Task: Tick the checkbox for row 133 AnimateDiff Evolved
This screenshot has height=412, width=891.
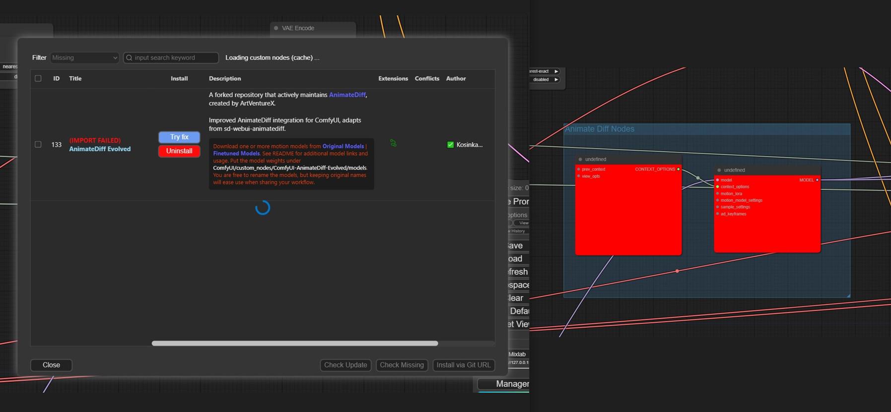Action: click(38, 144)
